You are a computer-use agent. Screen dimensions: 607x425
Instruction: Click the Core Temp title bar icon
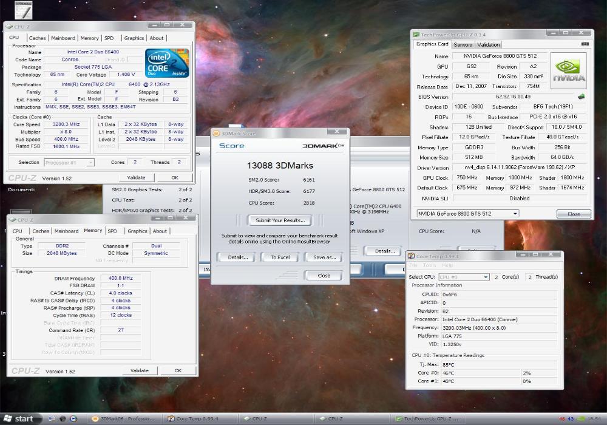point(411,256)
